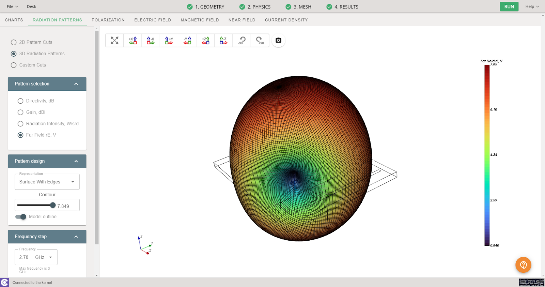The width and height of the screenshot is (545, 287).
Task: Switch to the Magnetic Field tab
Action: coord(200,20)
